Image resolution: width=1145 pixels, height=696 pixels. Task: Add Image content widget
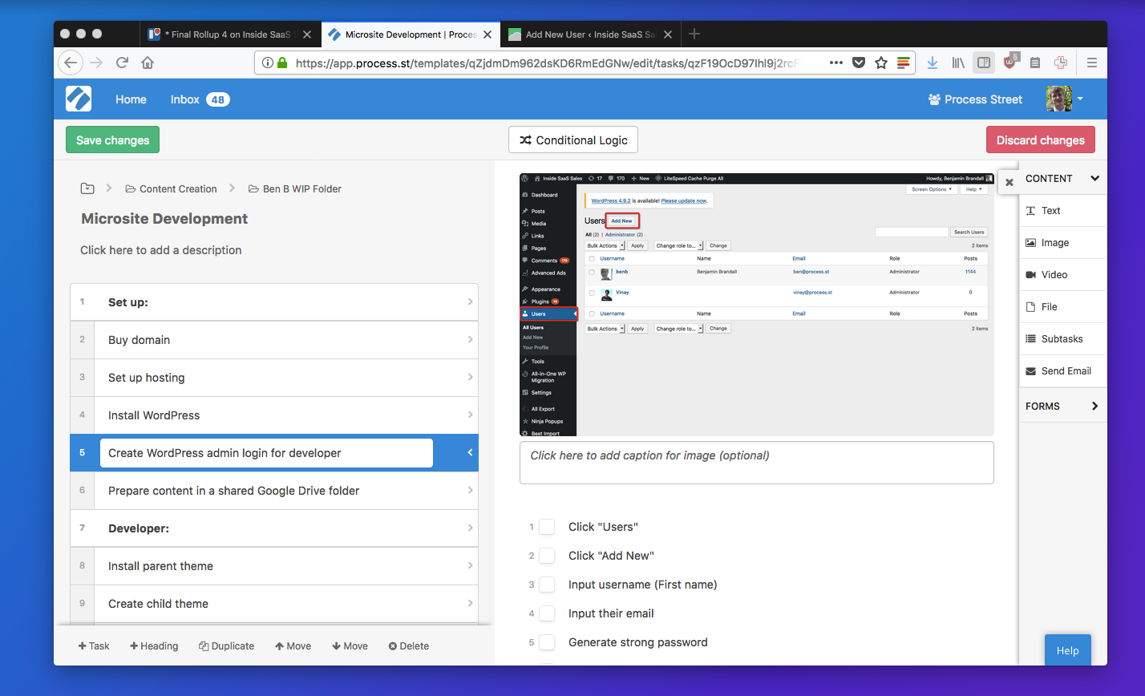(1062, 243)
